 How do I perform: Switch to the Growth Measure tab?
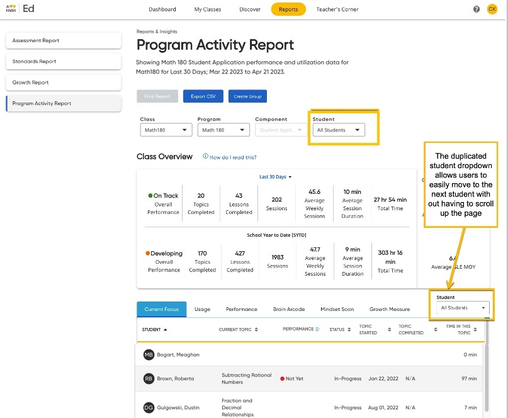point(390,309)
